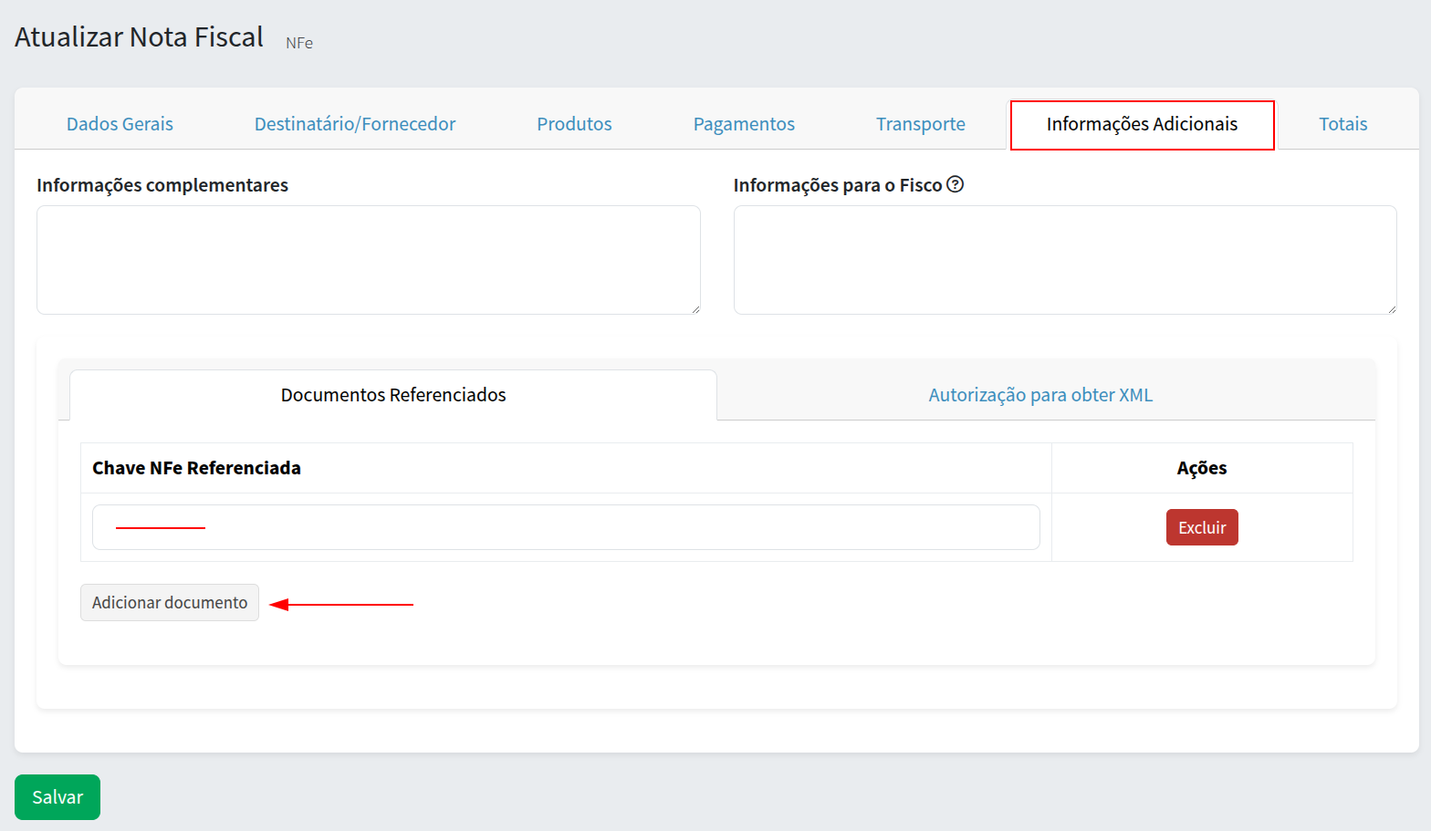Click inside the Informações complementares text area
This screenshot has width=1431, height=831.
tap(368, 260)
